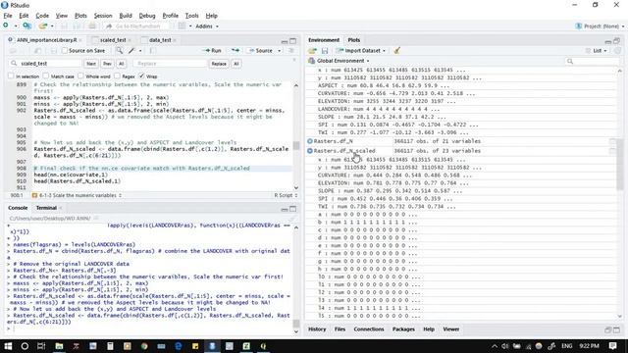
Task: Switch to data_test tab
Action: (x=160, y=40)
